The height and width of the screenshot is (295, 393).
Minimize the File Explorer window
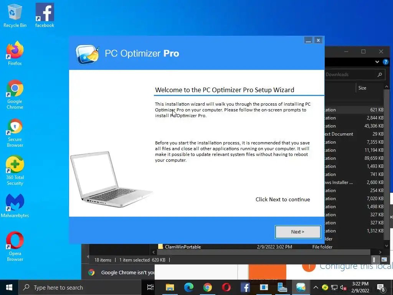click(x=346, y=51)
